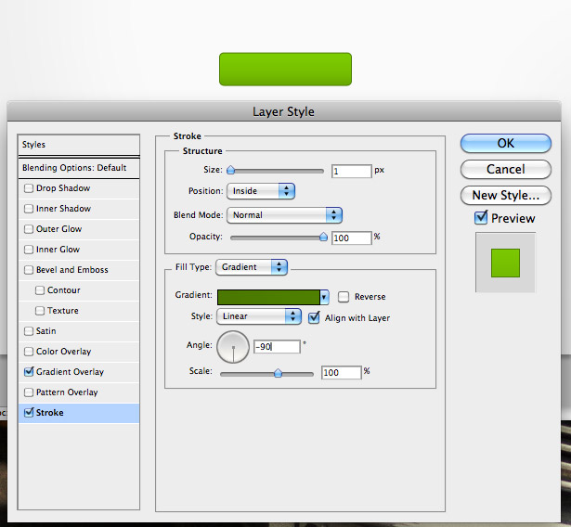This screenshot has width=571, height=527.
Task: Tick the Outer Glow checkbox
Action: pyautogui.click(x=29, y=229)
